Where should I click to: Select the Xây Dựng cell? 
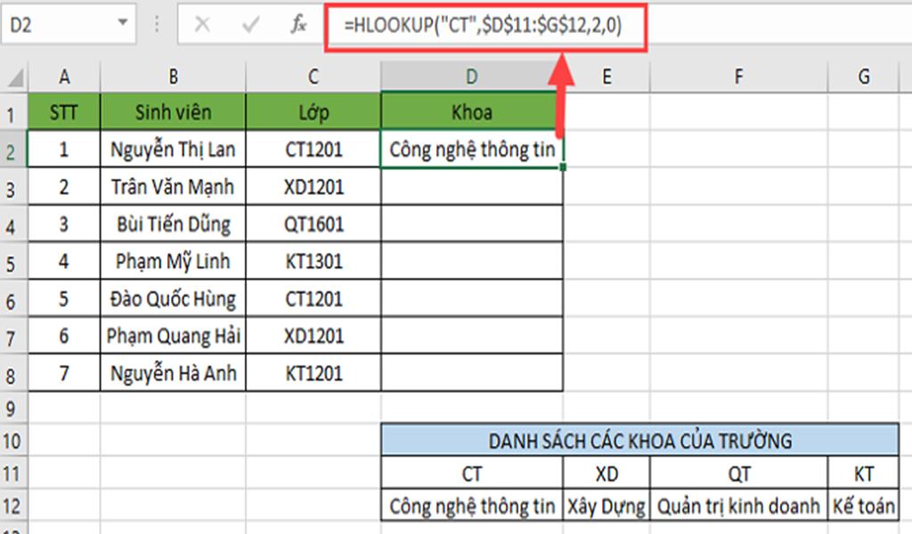point(607,506)
